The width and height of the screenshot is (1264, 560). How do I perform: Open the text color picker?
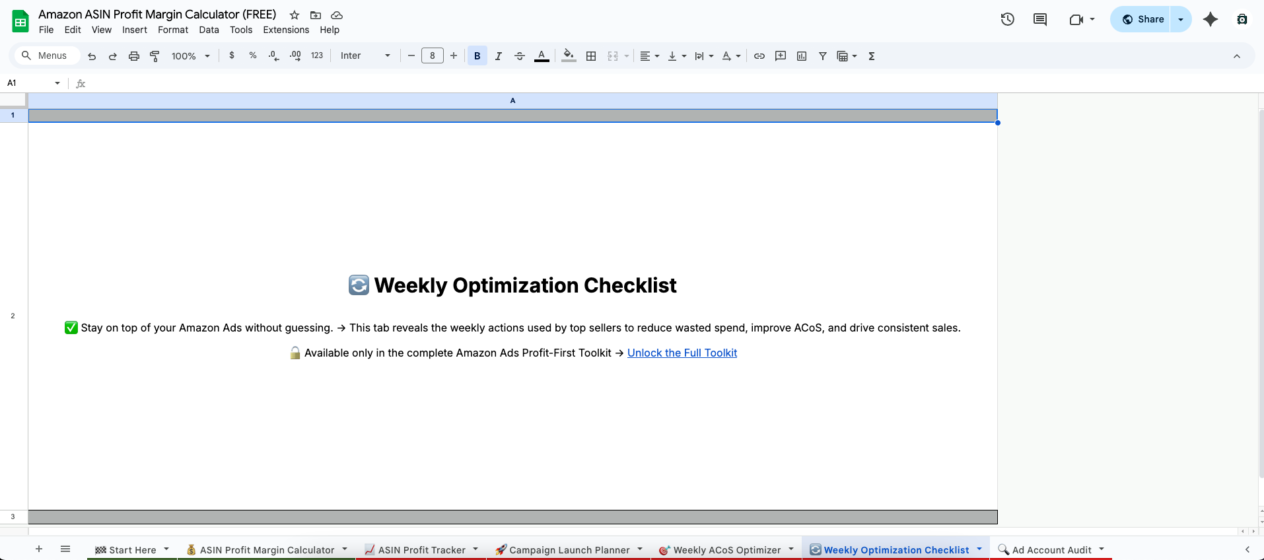542,56
